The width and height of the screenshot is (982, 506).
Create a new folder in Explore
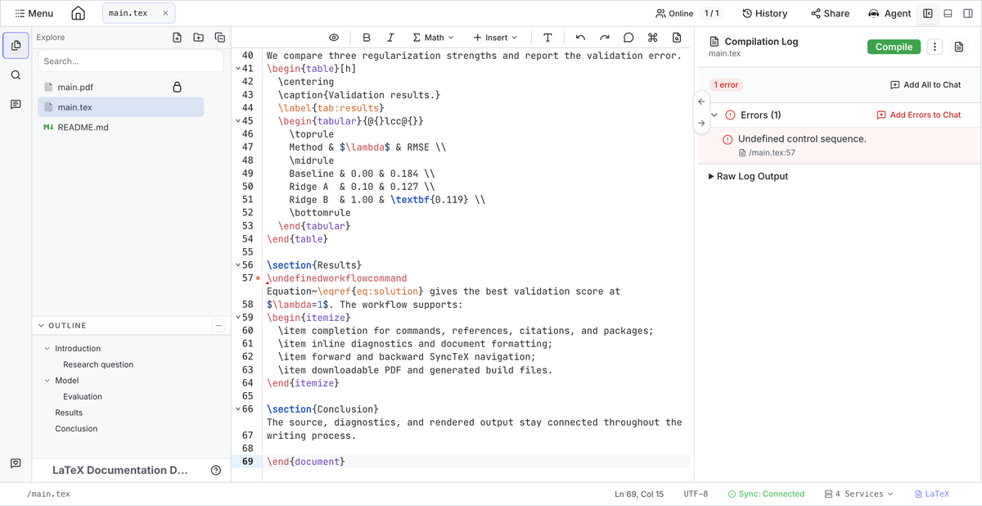click(x=199, y=37)
